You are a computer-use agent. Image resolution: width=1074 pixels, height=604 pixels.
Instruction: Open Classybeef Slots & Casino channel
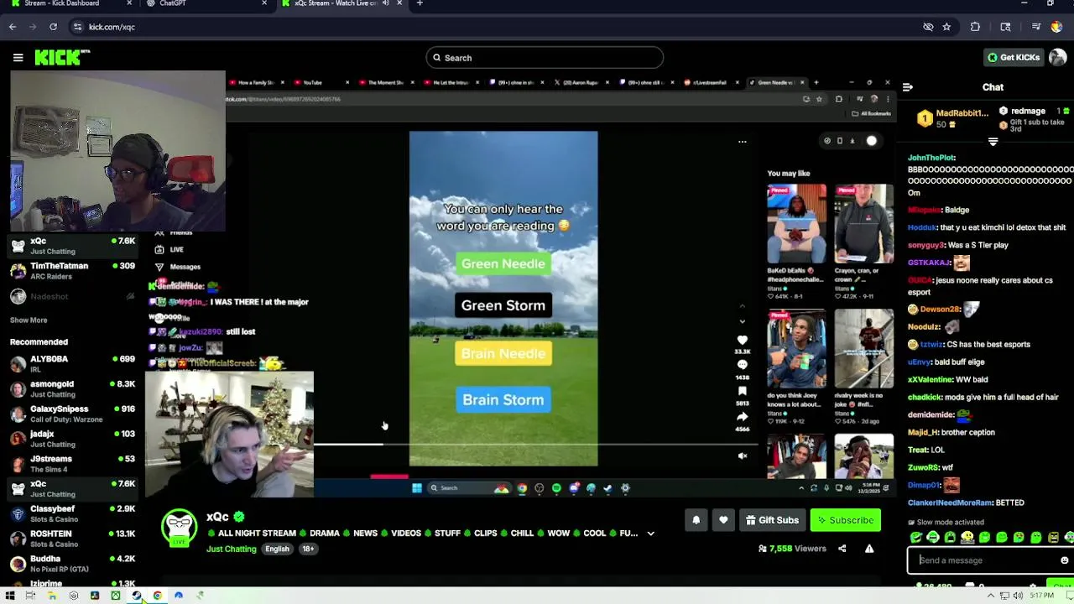pyautogui.click(x=71, y=513)
